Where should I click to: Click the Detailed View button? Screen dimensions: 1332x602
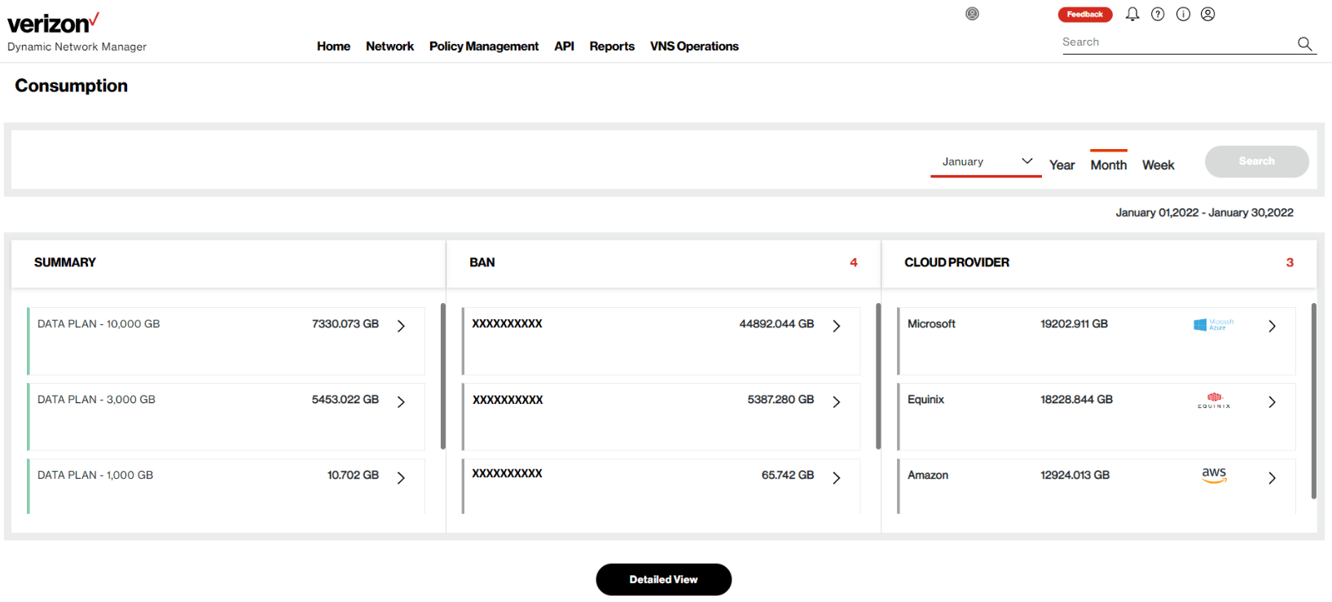pos(663,579)
